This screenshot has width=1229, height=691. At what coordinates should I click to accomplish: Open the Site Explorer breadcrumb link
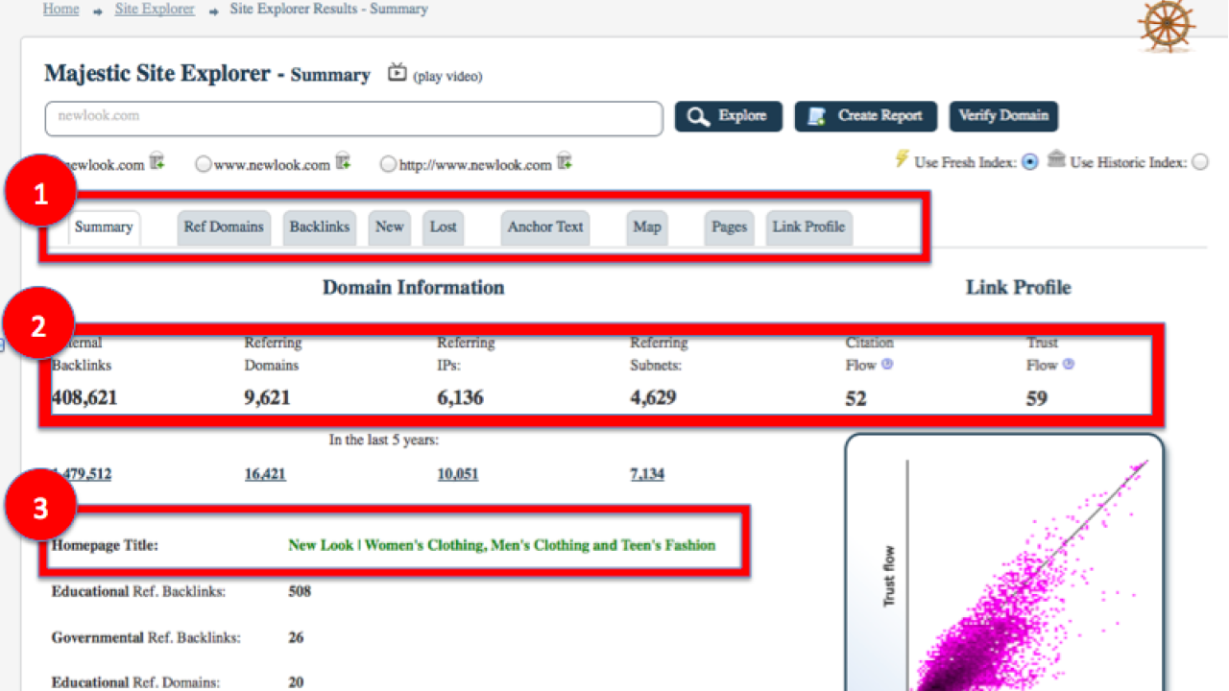(155, 10)
